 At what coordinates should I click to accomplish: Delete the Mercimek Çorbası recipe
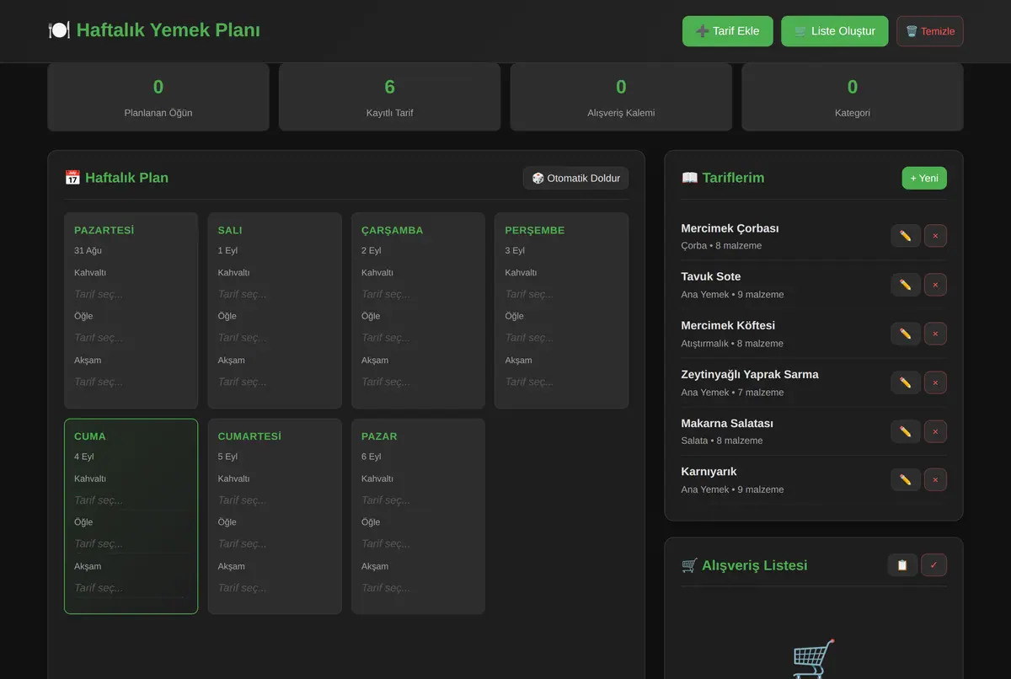(935, 236)
